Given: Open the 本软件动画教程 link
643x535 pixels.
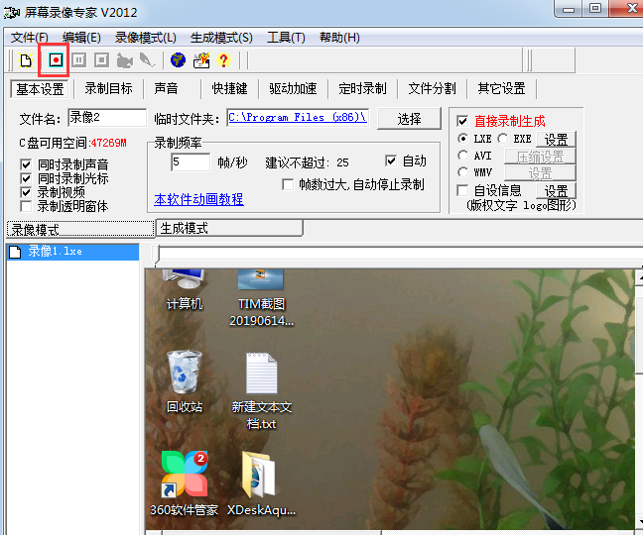Looking at the screenshot, I should click(x=198, y=200).
